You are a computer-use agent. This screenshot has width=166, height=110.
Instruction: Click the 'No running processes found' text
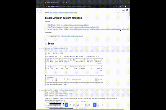[57, 84]
